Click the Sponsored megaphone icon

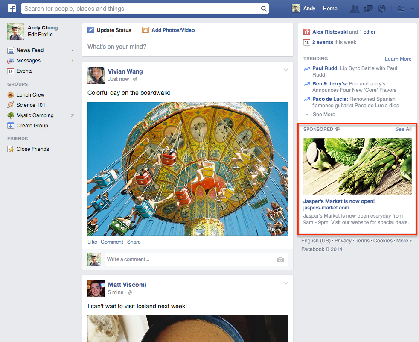pos(338,129)
